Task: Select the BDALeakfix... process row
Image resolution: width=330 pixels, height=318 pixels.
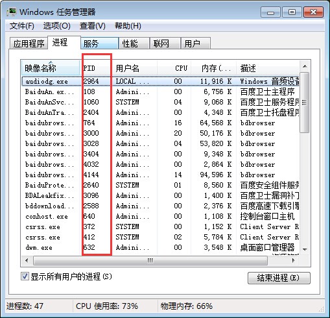Action: [x=160, y=195]
